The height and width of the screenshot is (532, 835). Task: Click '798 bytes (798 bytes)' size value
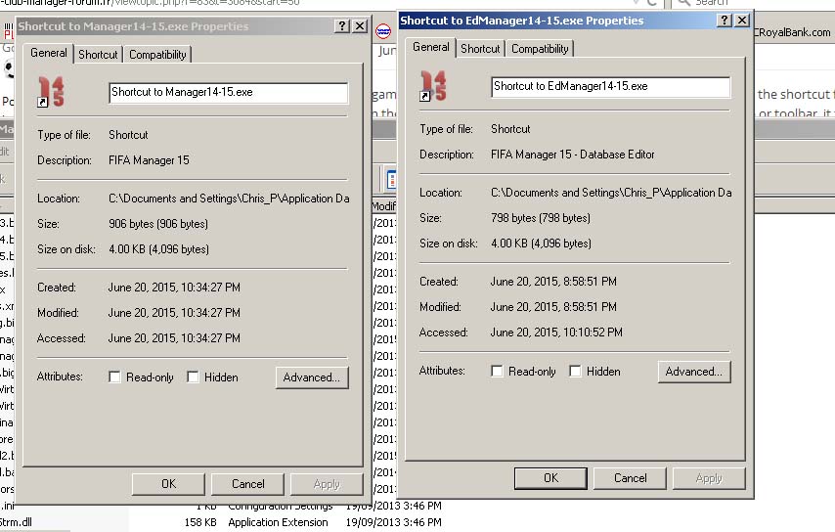tap(541, 218)
